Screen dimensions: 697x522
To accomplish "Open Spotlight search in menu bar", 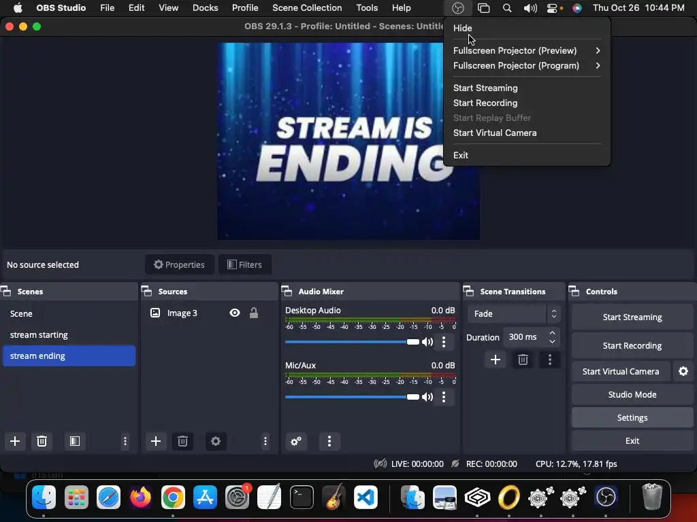I will point(506,8).
